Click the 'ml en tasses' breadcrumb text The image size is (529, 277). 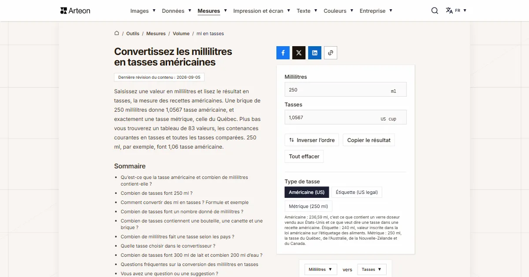tap(210, 33)
